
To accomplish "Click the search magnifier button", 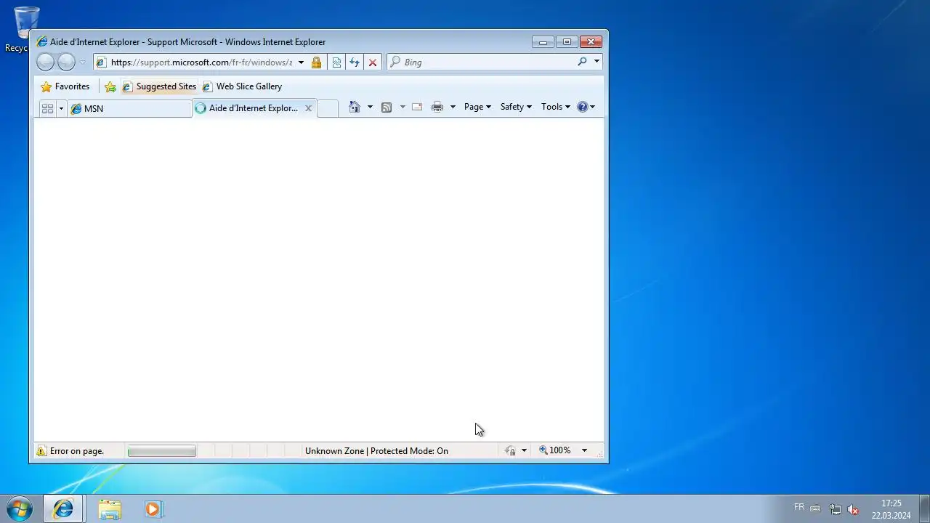I will coord(582,62).
